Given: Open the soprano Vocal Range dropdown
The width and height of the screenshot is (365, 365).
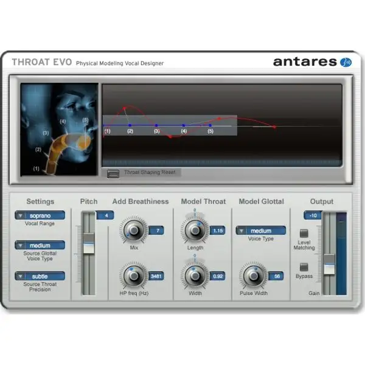Looking at the screenshot, I should click(40, 215).
